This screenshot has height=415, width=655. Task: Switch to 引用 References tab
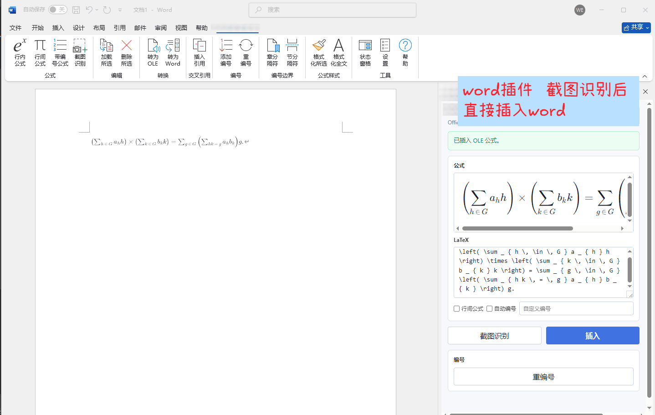[x=120, y=28]
